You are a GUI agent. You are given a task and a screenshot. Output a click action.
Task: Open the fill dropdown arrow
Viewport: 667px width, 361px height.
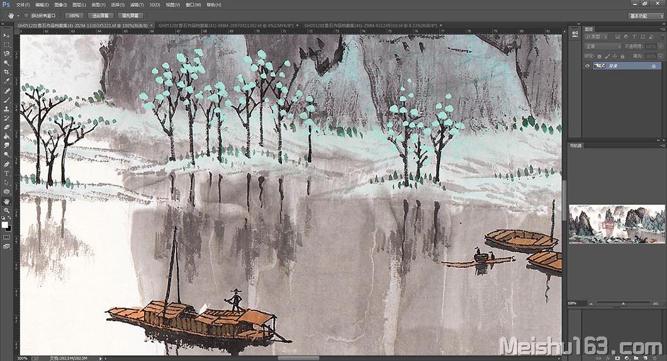coord(661,56)
